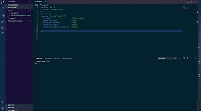Viewport: 201px width, 111px height.
Task: Open changes icon in editor title bar
Action: pos(187,2)
